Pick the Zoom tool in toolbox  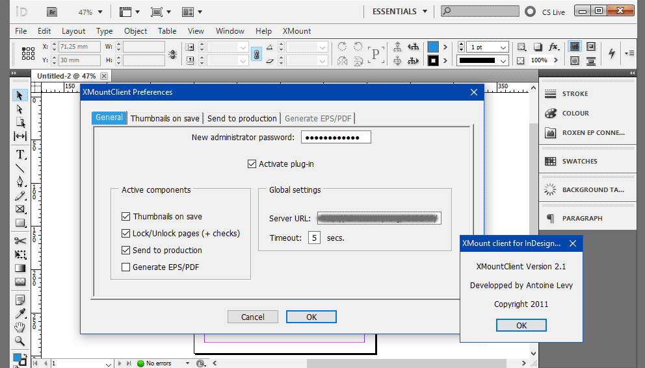coord(20,340)
